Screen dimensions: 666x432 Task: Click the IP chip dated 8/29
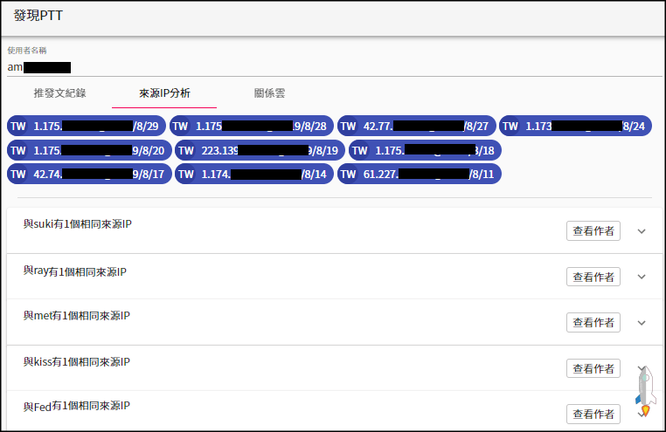tap(87, 126)
